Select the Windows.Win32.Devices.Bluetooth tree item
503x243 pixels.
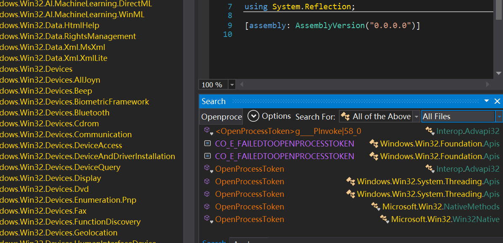tap(55, 112)
